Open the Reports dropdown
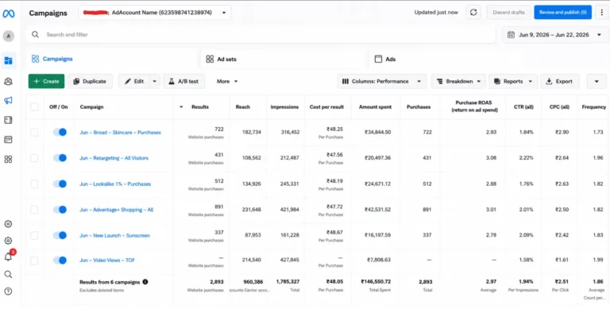Screen dimensions: 610x309 click(513, 81)
